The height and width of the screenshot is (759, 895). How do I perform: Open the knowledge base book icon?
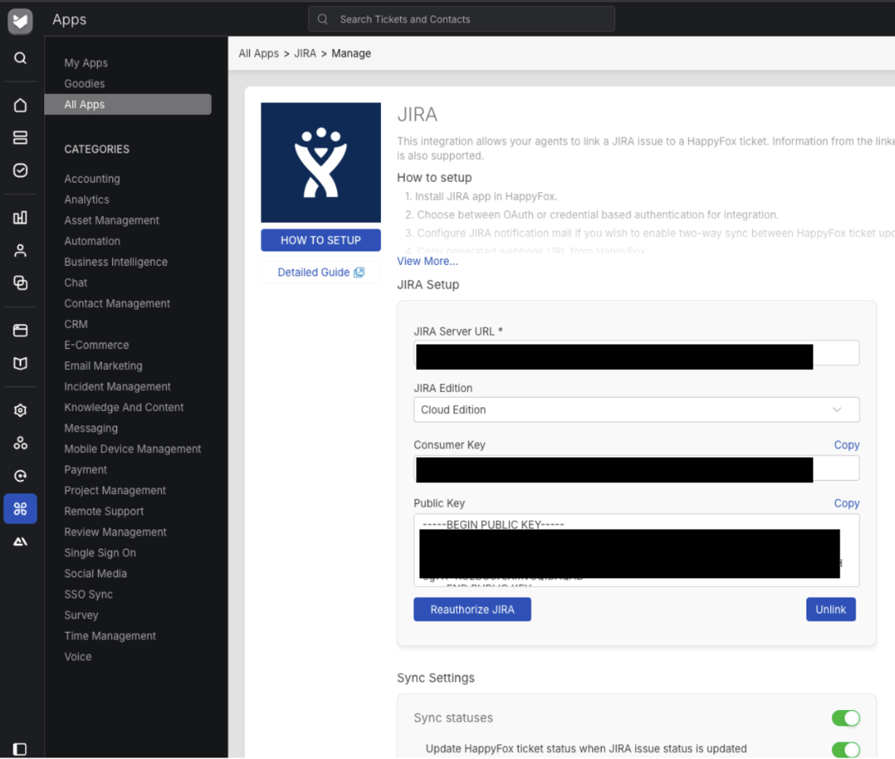click(21, 363)
